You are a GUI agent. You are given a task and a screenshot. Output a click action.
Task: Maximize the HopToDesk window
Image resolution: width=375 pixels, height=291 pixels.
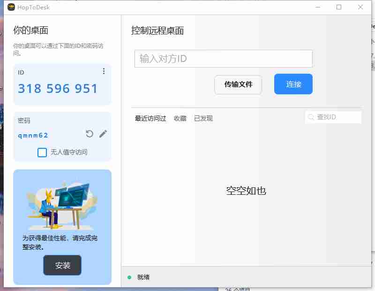pos(339,7)
